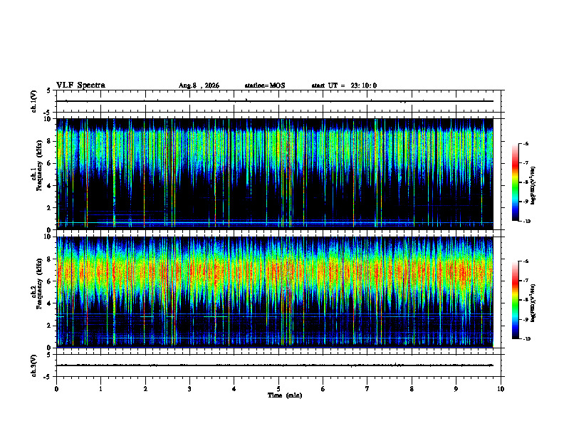This screenshot has width=564, height=436.
Task: Click the ch.2 spectrogram colorbar
Action: coord(515,300)
